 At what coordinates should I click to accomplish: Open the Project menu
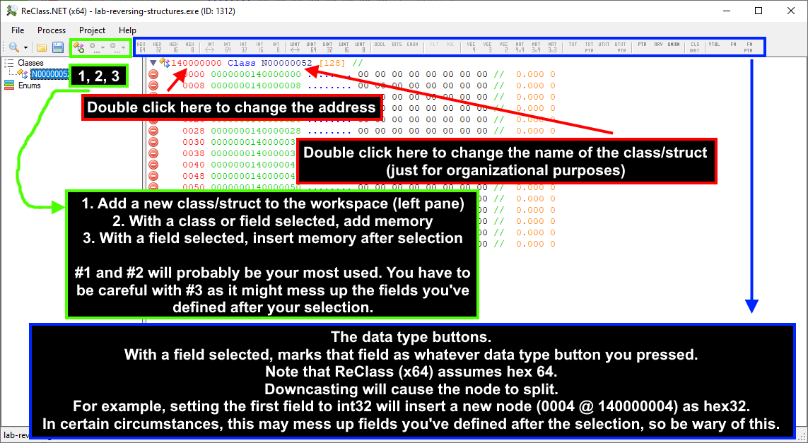point(92,30)
